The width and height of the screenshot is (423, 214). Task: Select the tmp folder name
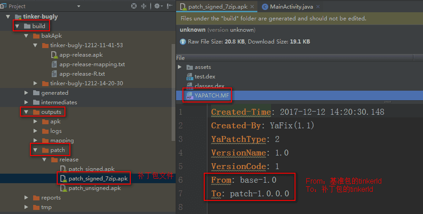click(46, 207)
